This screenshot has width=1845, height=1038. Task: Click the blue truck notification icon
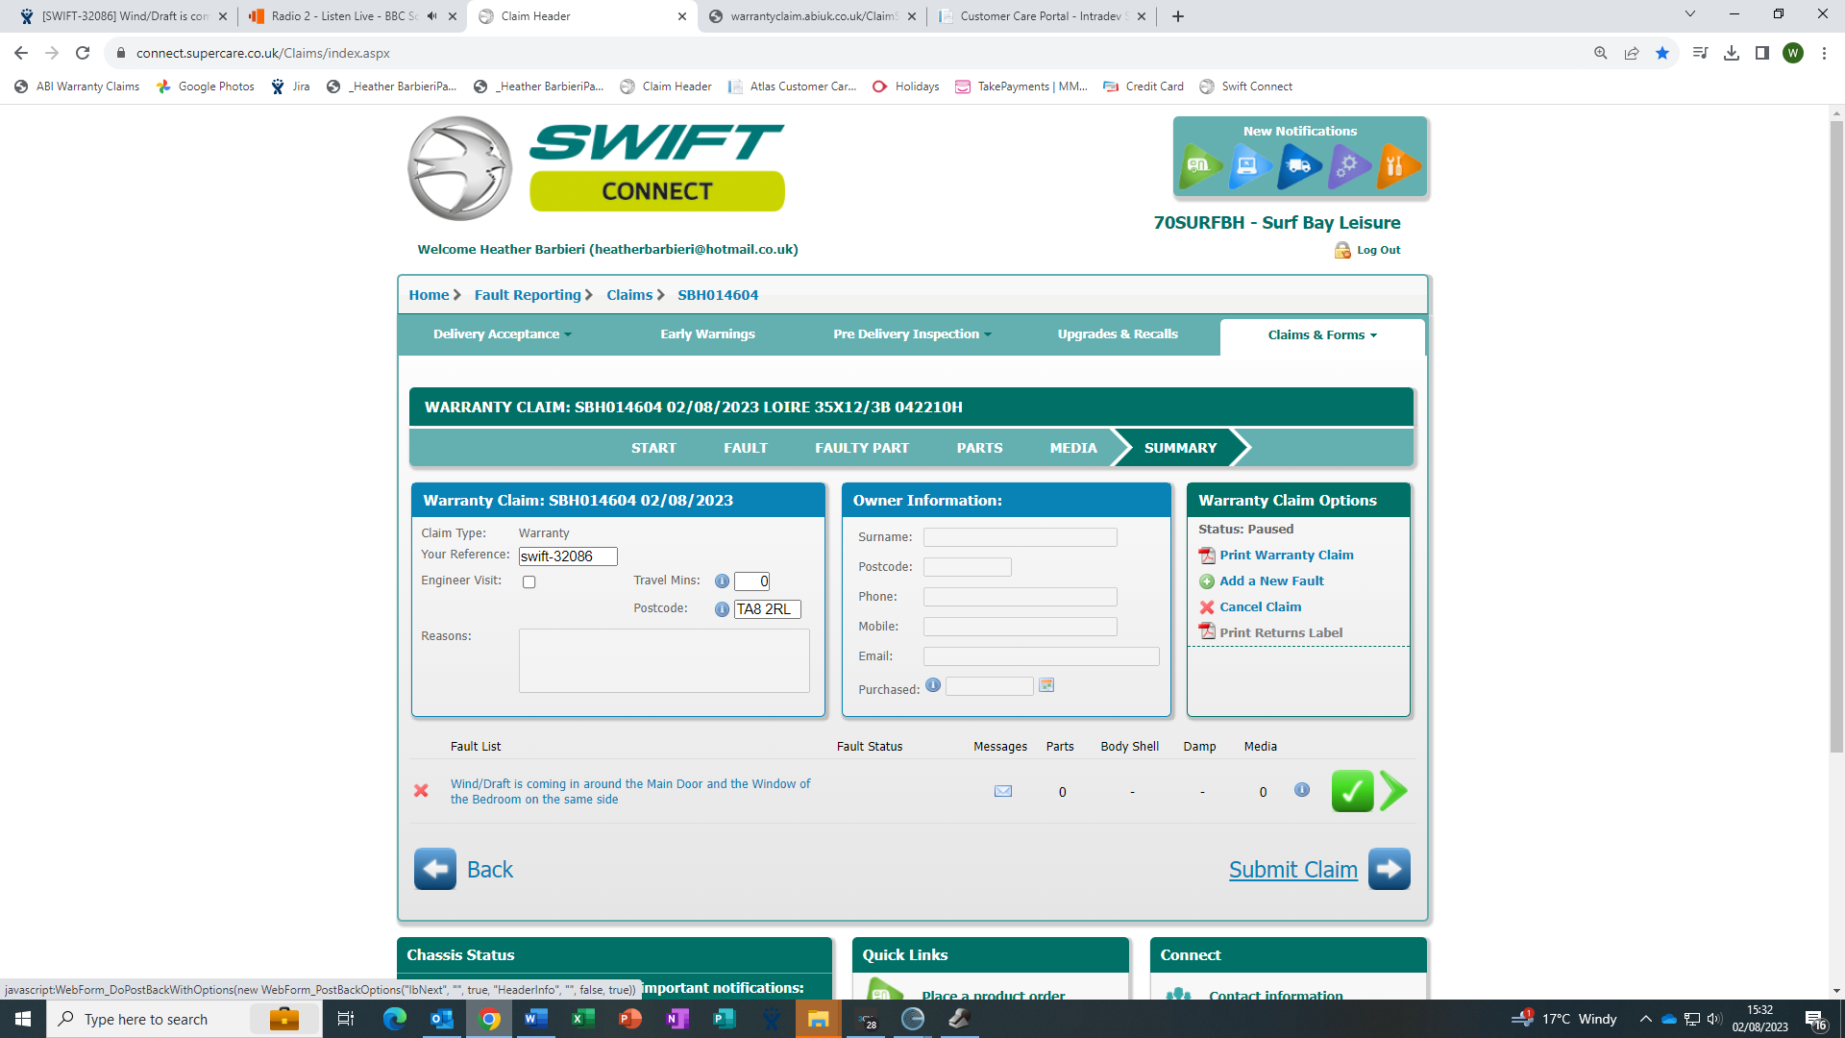tap(1299, 165)
